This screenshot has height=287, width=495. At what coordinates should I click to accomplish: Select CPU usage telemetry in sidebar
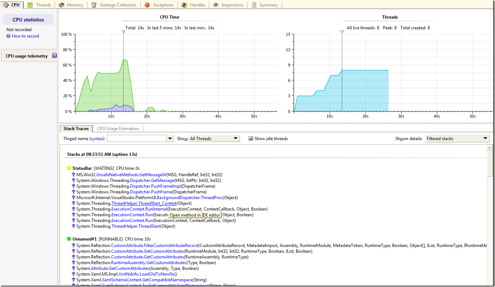click(26, 56)
